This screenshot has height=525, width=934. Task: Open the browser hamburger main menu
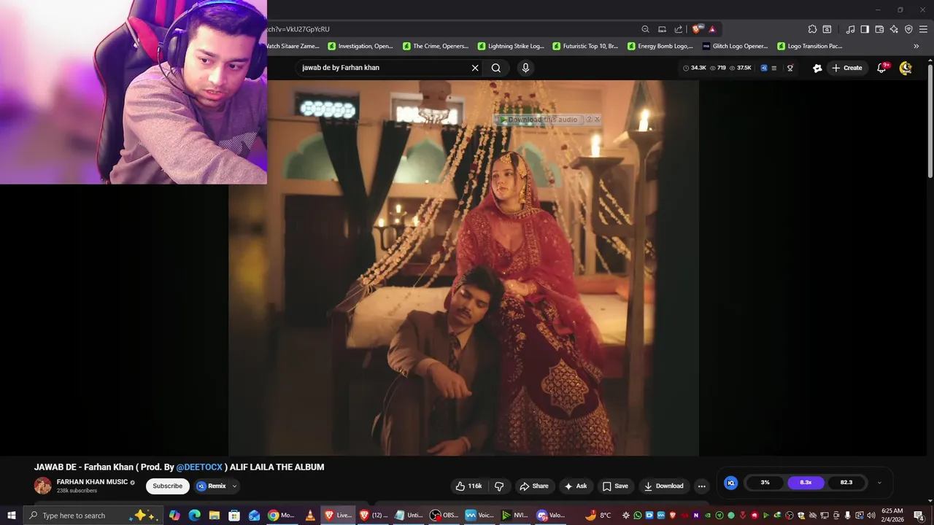[923, 29]
